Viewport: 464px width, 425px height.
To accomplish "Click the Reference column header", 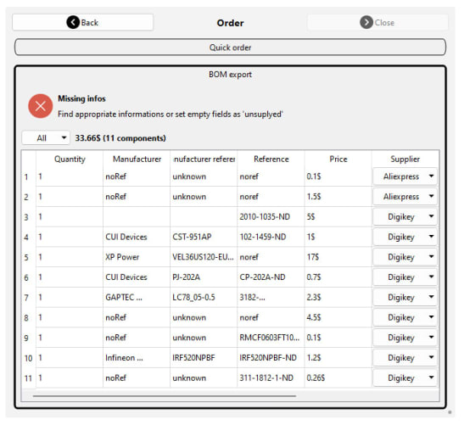I will click(x=271, y=159).
